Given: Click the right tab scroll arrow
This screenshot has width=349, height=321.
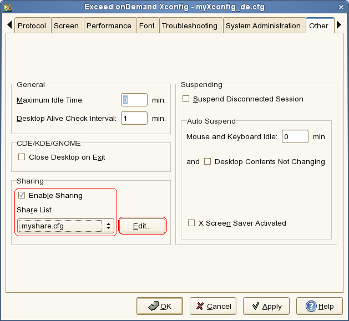Looking at the screenshot, I should click(339, 26).
